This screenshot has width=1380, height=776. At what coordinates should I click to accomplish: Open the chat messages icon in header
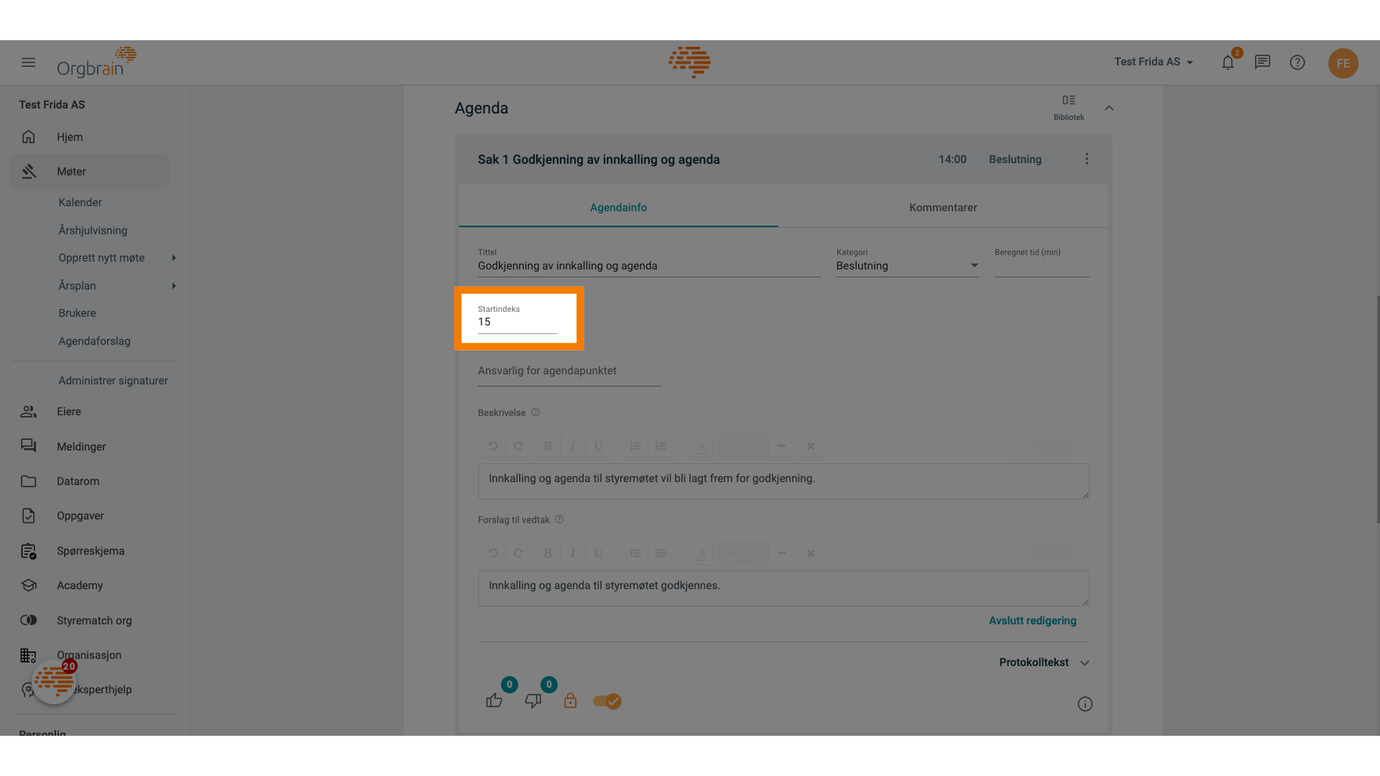[1263, 63]
